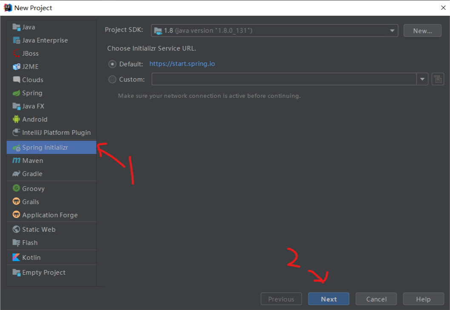Click the icon button beside Custom URL field
The width and height of the screenshot is (450, 310).
[x=438, y=79]
